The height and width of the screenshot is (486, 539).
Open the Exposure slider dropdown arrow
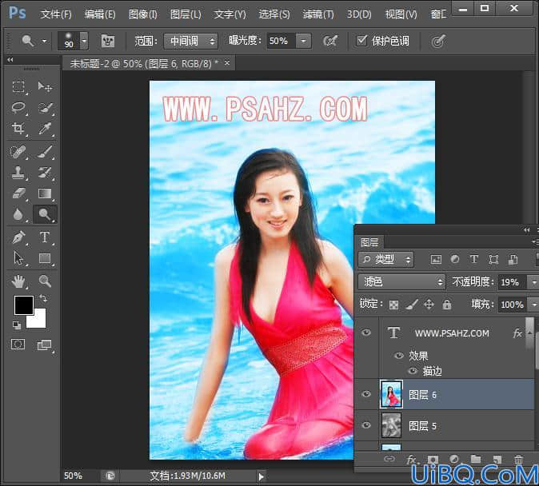304,41
